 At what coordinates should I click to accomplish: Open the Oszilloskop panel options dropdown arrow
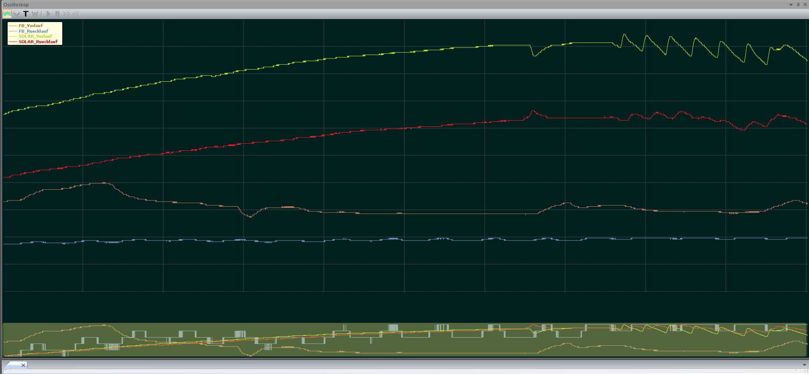[x=791, y=5]
